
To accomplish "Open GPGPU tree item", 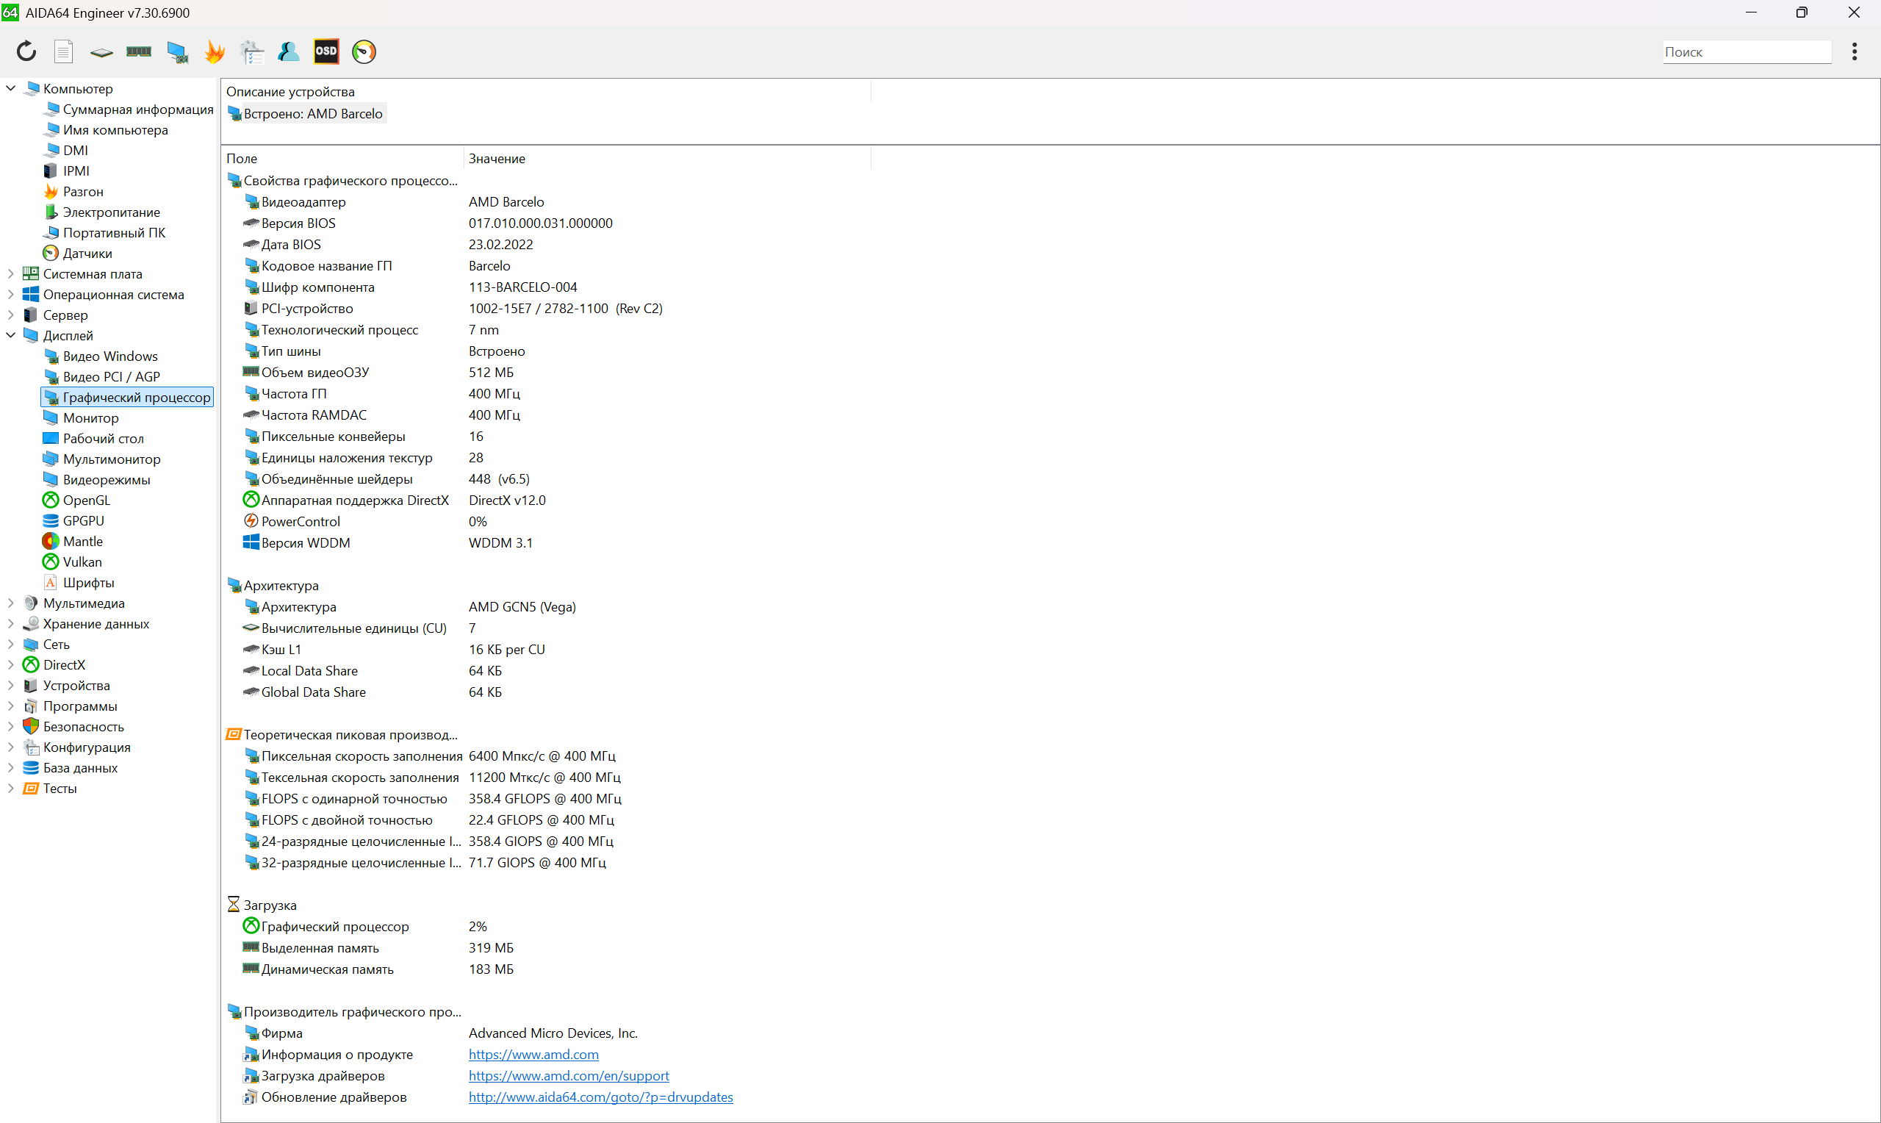I will tap(83, 520).
